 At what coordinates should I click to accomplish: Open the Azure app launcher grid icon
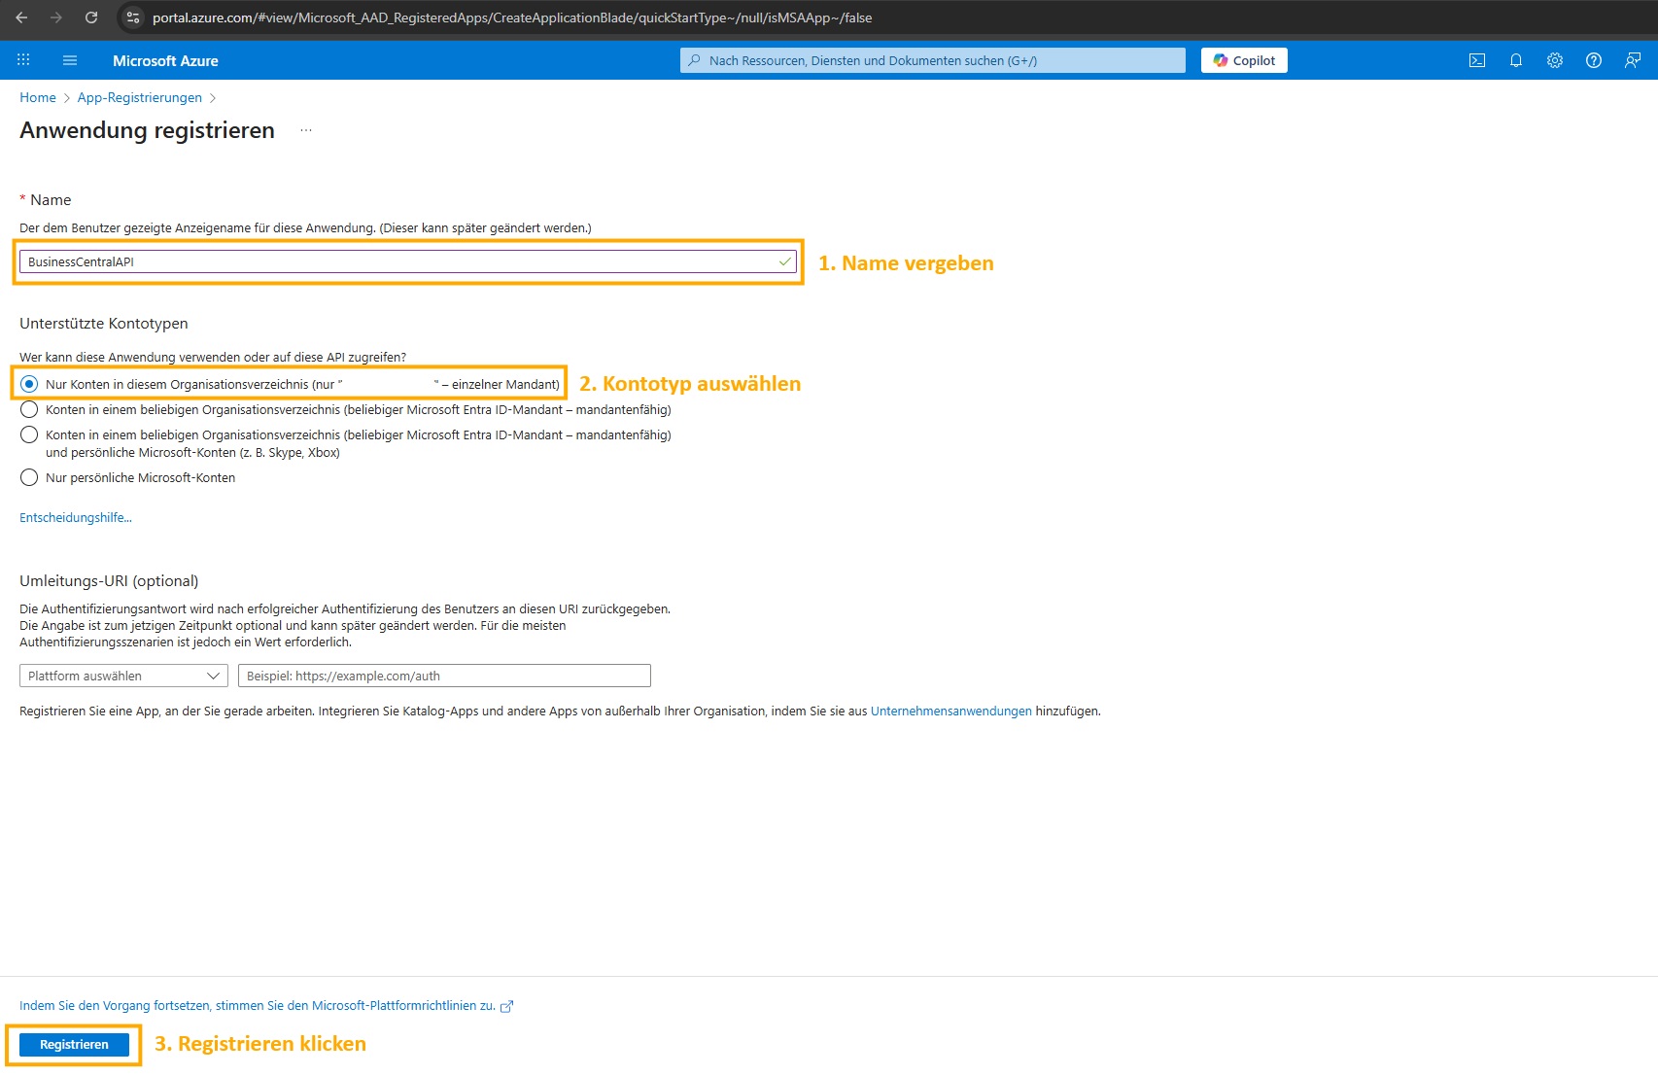[23, 60]
